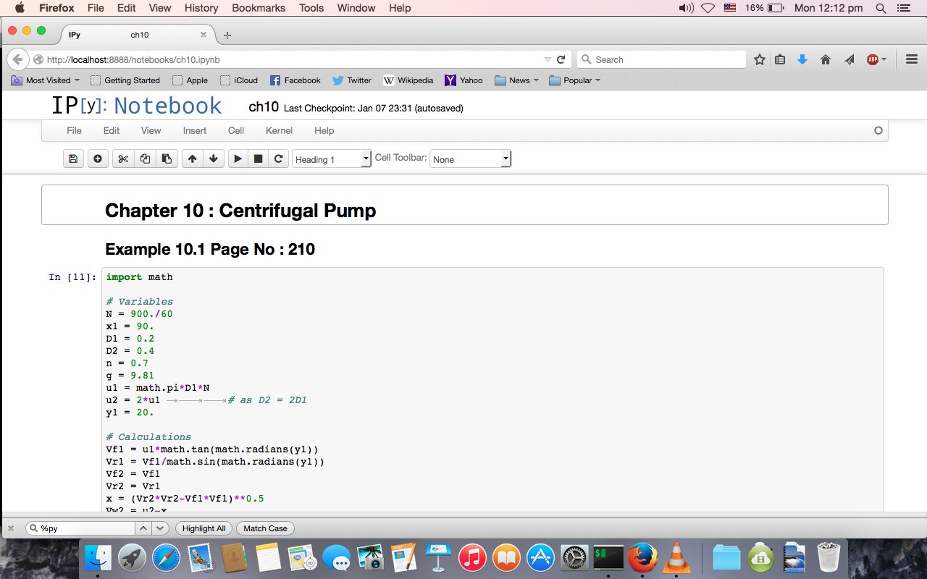This screenshot has width=927, height=579.
Task: Move the cell up with arrow icon
Action: 192,159
